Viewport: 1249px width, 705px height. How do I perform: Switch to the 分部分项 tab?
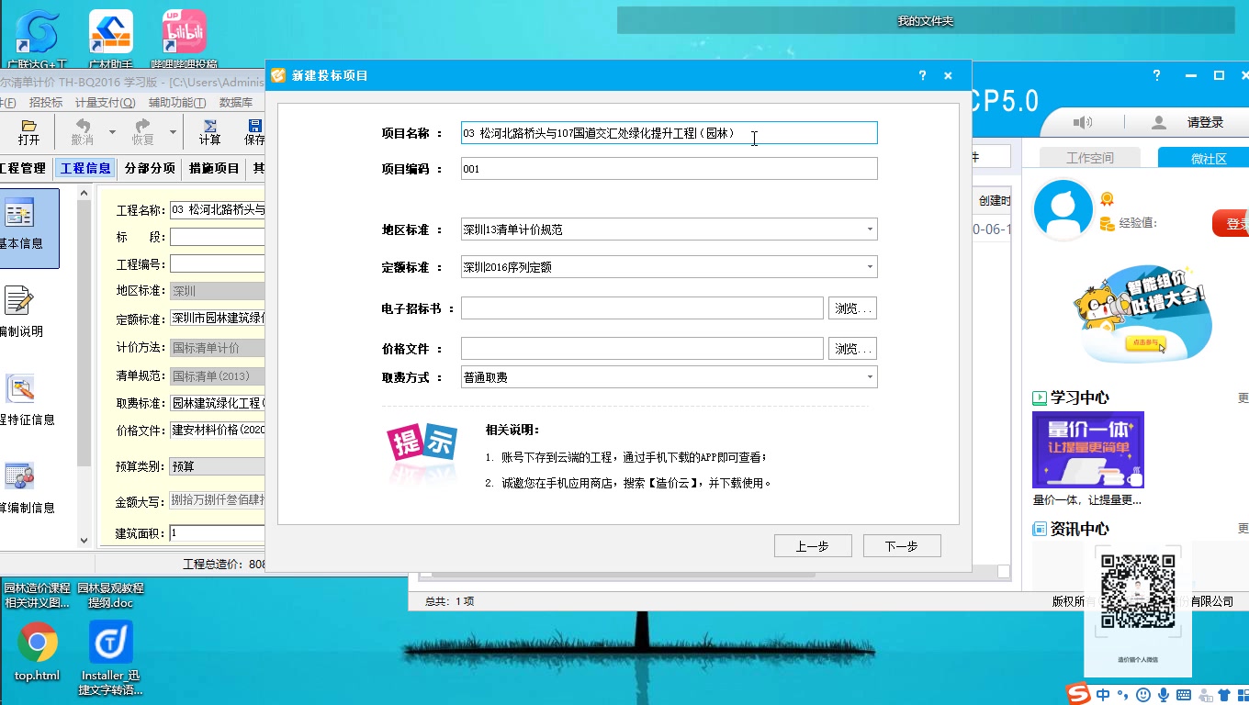(x=150, y=168)
